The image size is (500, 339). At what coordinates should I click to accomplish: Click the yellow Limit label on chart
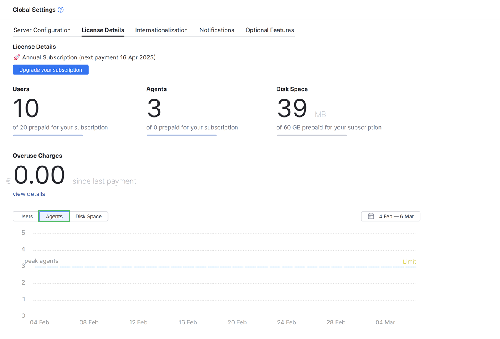point(409,262)
